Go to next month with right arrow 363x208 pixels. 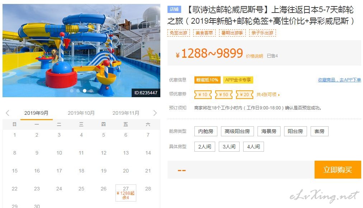155,113
